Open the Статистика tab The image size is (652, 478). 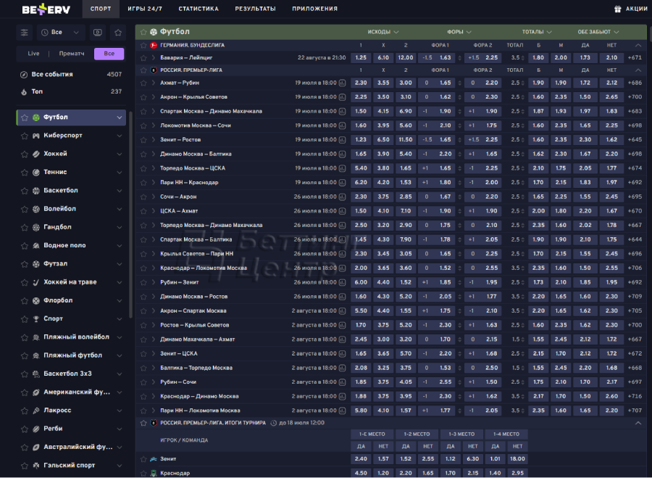[x=198, y=9]
